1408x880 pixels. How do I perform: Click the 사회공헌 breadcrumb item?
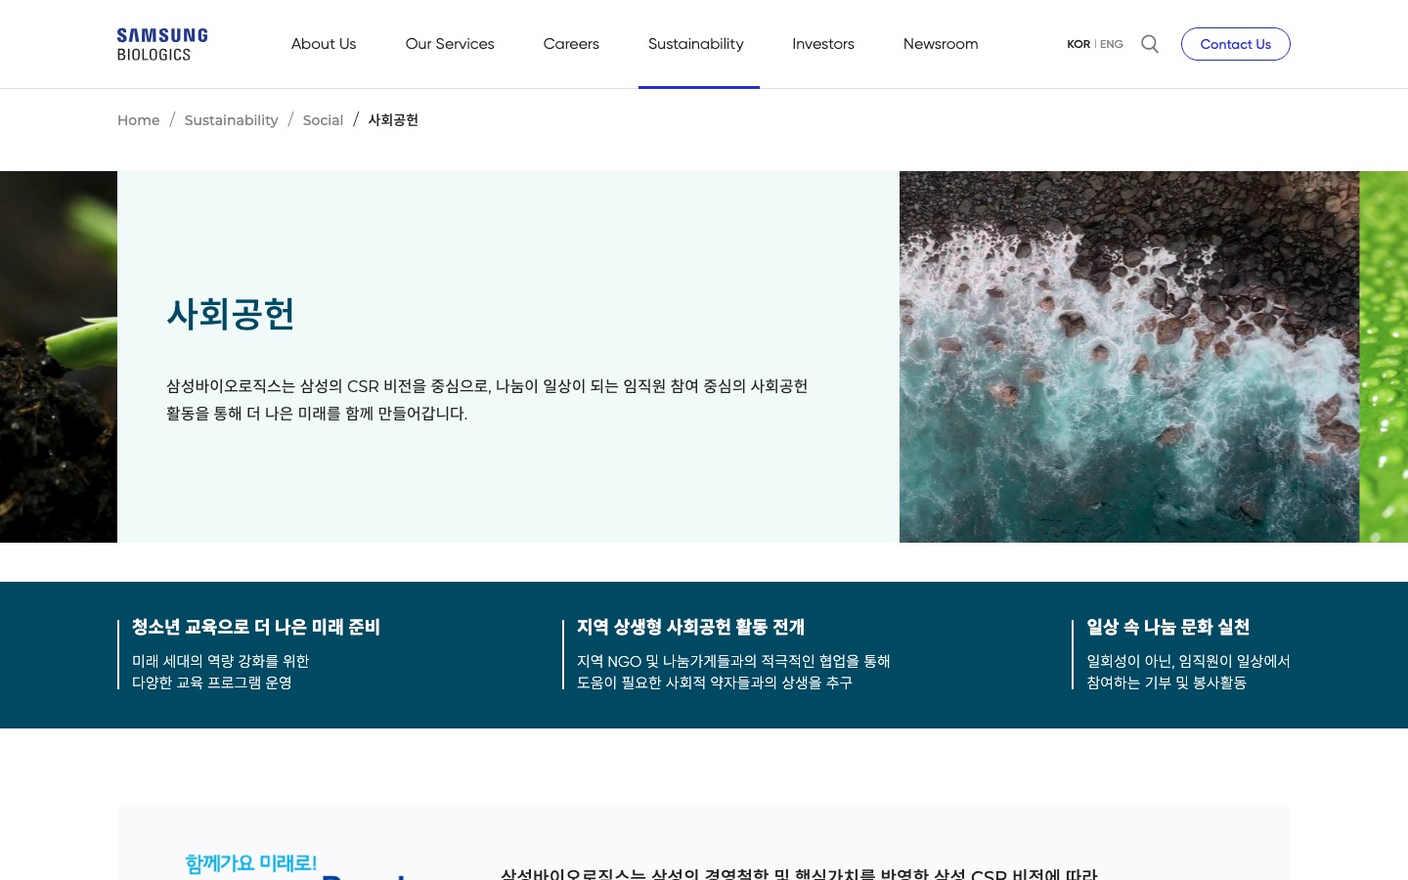[393, 120]
